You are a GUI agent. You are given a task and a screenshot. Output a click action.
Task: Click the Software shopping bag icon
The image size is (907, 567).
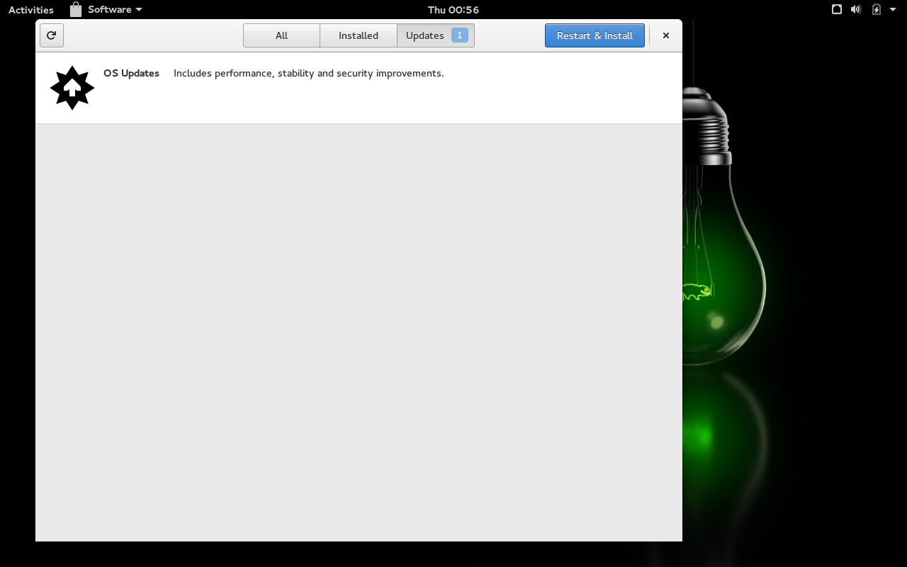click(x=76, y=10)
